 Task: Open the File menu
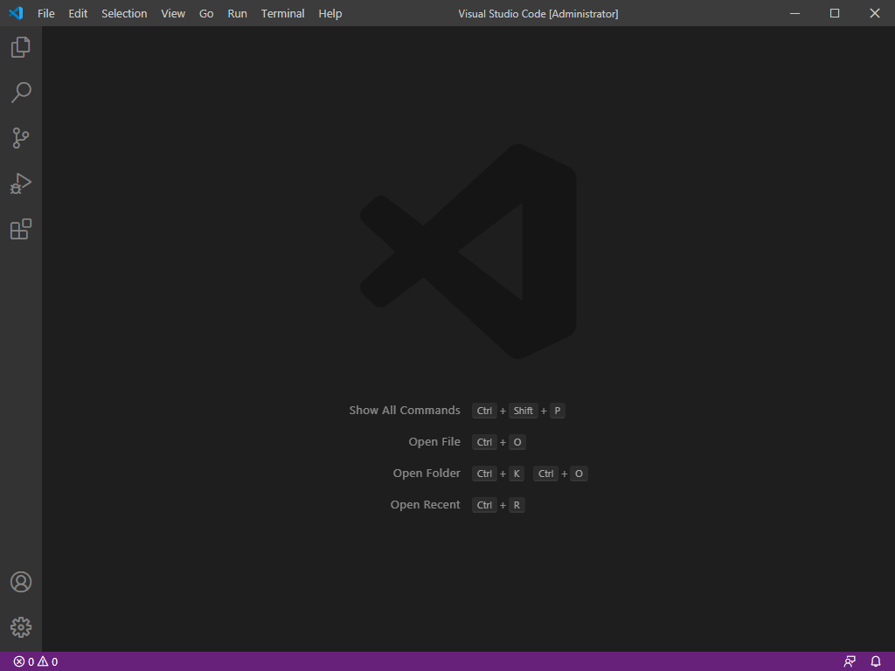click(x=46, y=13)
